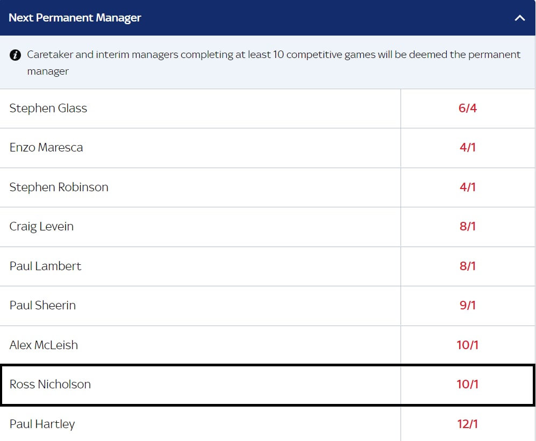
Task: Select 10/1 odds for Ross Nicholson
Action: 468,385
